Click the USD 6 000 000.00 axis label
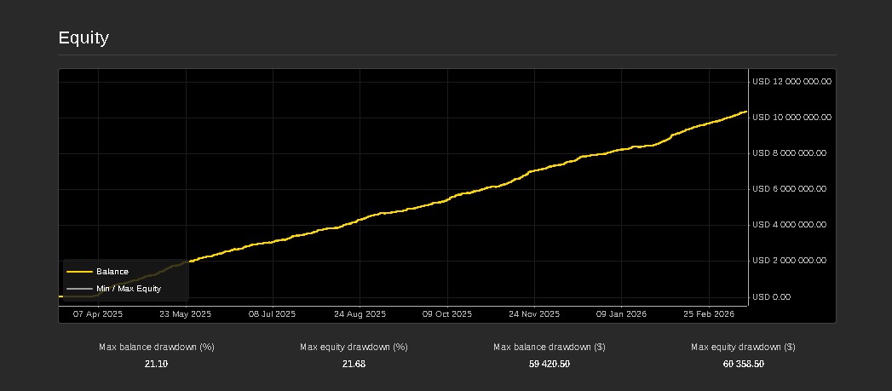Viewport: 892px width, 391px height. tap(789, 189)
